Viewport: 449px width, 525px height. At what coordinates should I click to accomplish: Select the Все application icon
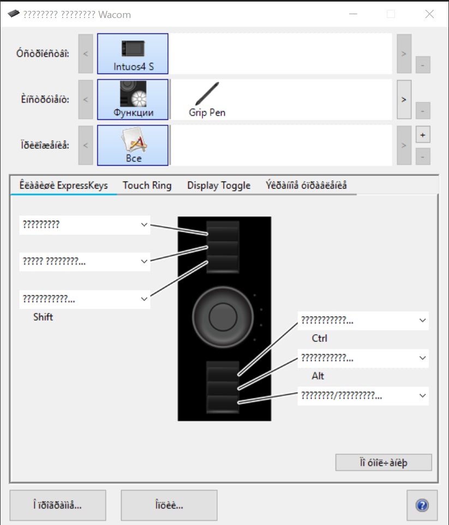133,146
